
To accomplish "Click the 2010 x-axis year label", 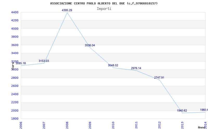I will click(113, 125).
